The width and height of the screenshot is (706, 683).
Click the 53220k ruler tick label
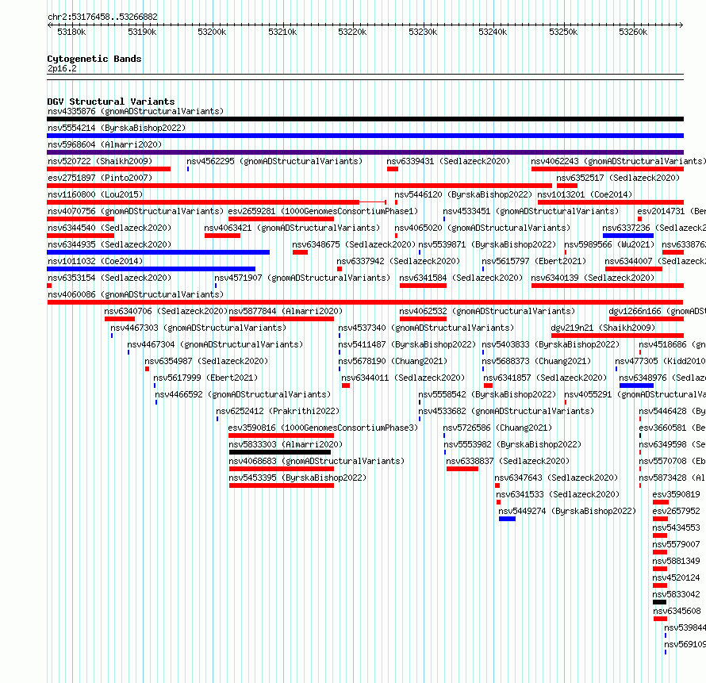pyautogui.click(x=352, y=32)
